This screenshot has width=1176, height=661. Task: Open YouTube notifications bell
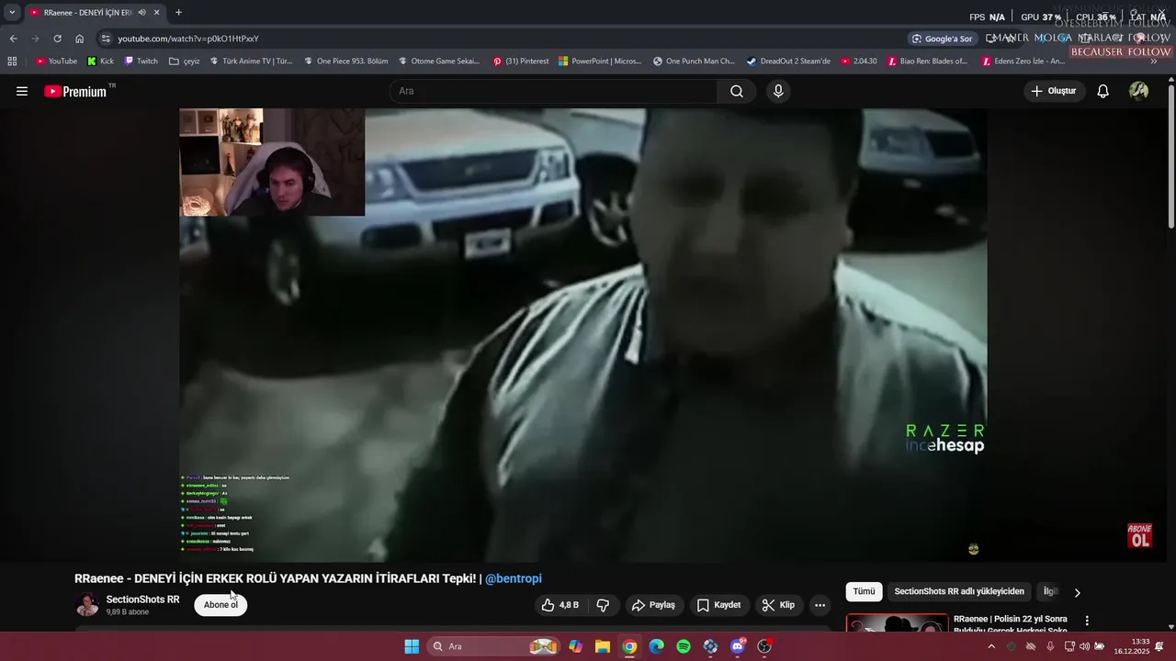pos(1103,91)
